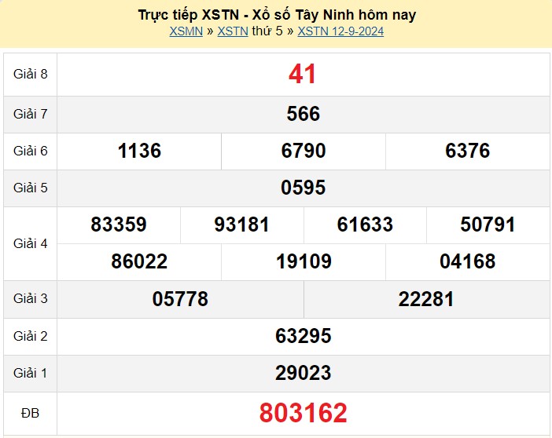Click the Giải 1 number 29023
Image resolution: width=552 pixels, height=438 pixels.
(303, 373)
